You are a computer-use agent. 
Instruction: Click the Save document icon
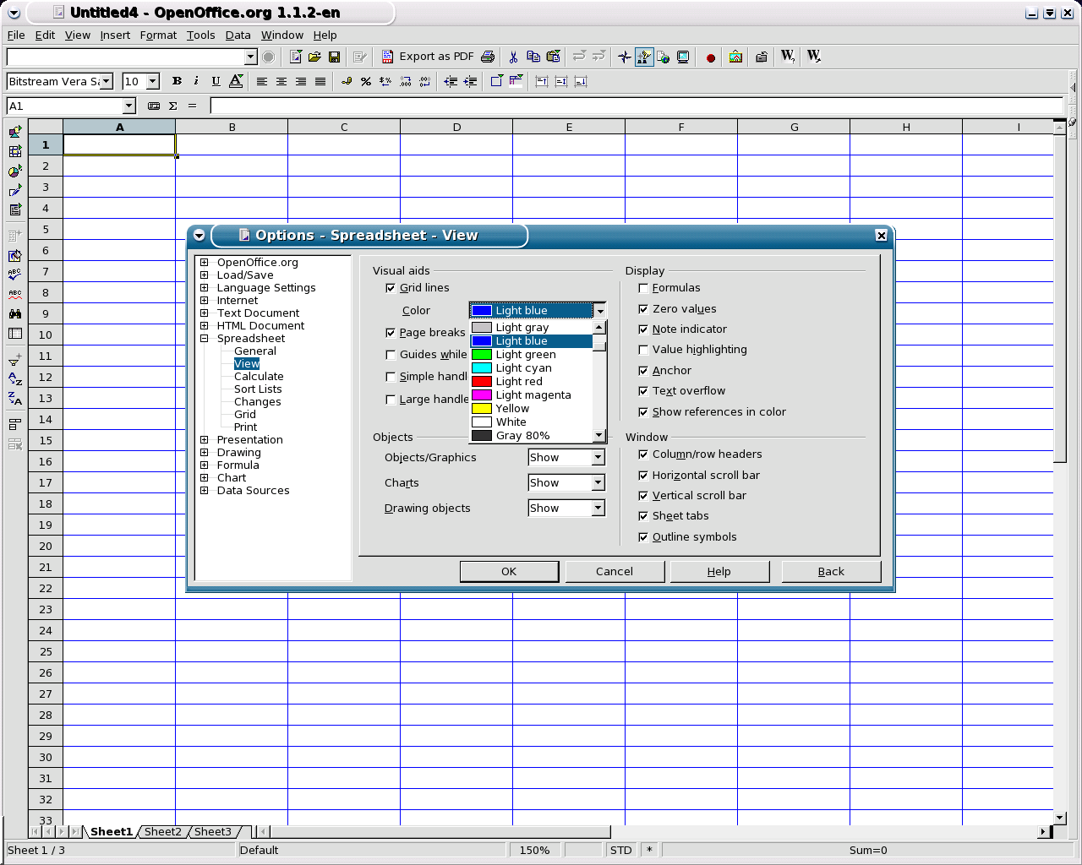pyautogui.click(x=334, y=57)
